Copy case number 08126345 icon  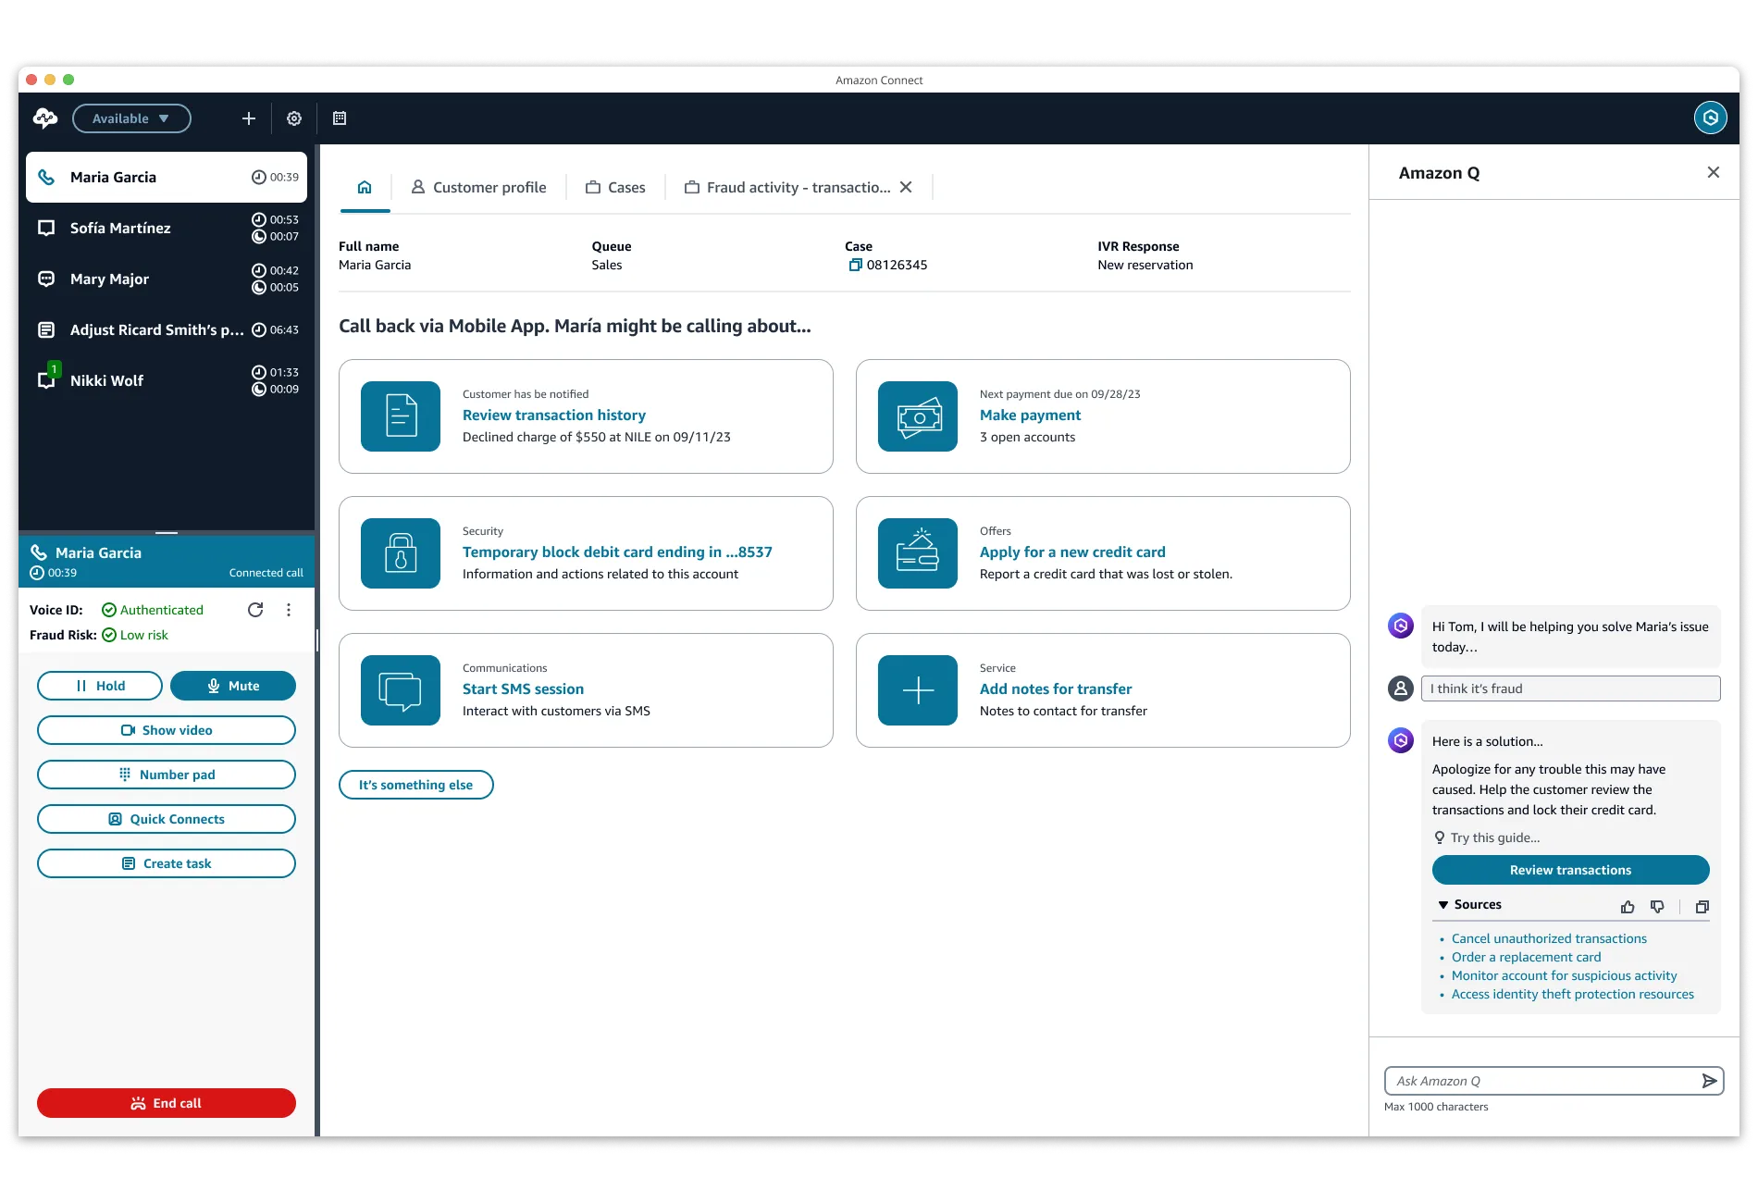(855, 266)
